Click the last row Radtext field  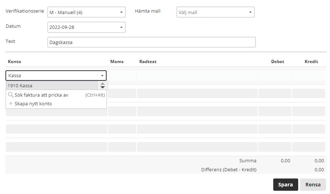click(x=197, y=147)
